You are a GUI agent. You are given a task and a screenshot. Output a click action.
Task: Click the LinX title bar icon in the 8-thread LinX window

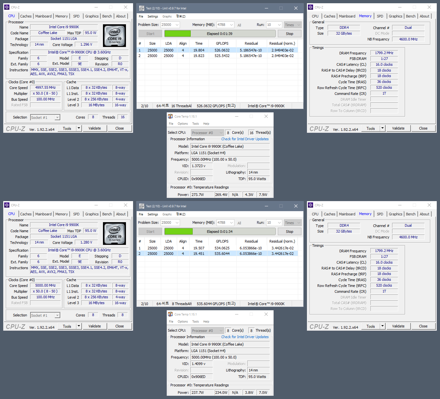pos(141,206)
